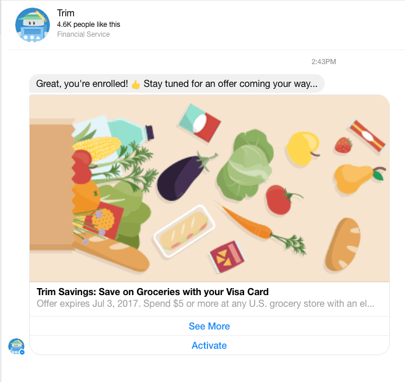Click the red tomato illustration
The height and width of the screenshot is (382, 405).
tap(282, 200)
